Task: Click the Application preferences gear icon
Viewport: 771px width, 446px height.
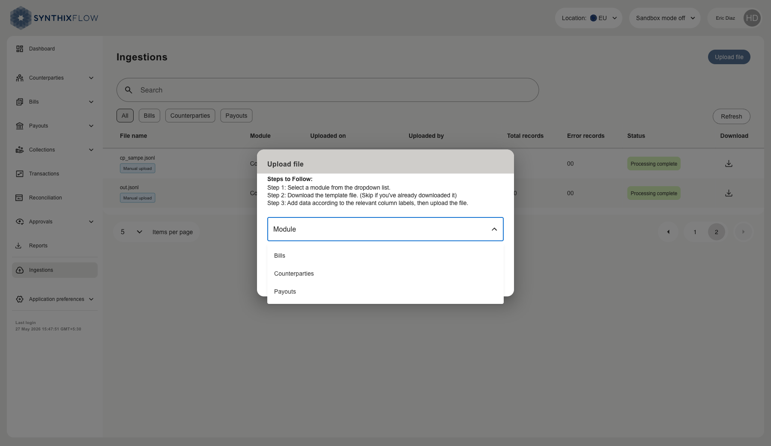Action: pyautogui.click(x=20, y=299)
